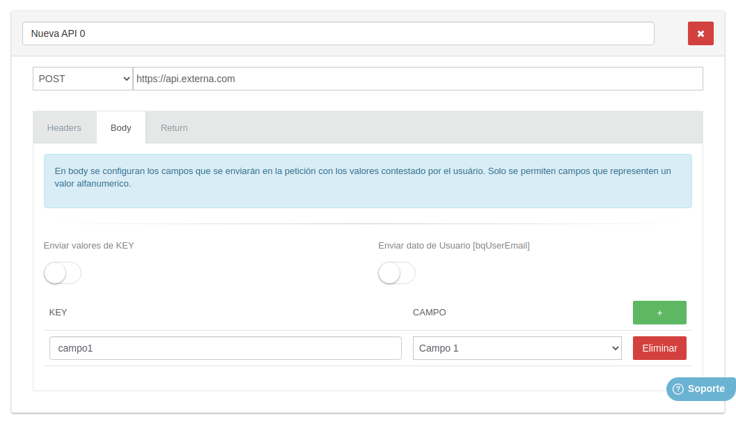Click the Nueva API 0 name field

pos(338,33)
